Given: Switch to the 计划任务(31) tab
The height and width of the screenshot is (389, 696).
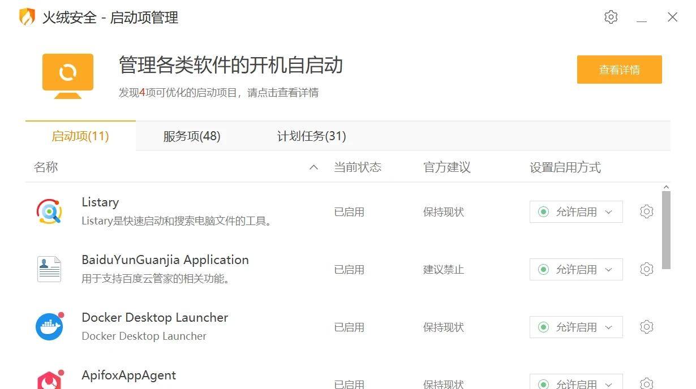Looking at the screenshot, I should tap(311, 136).
